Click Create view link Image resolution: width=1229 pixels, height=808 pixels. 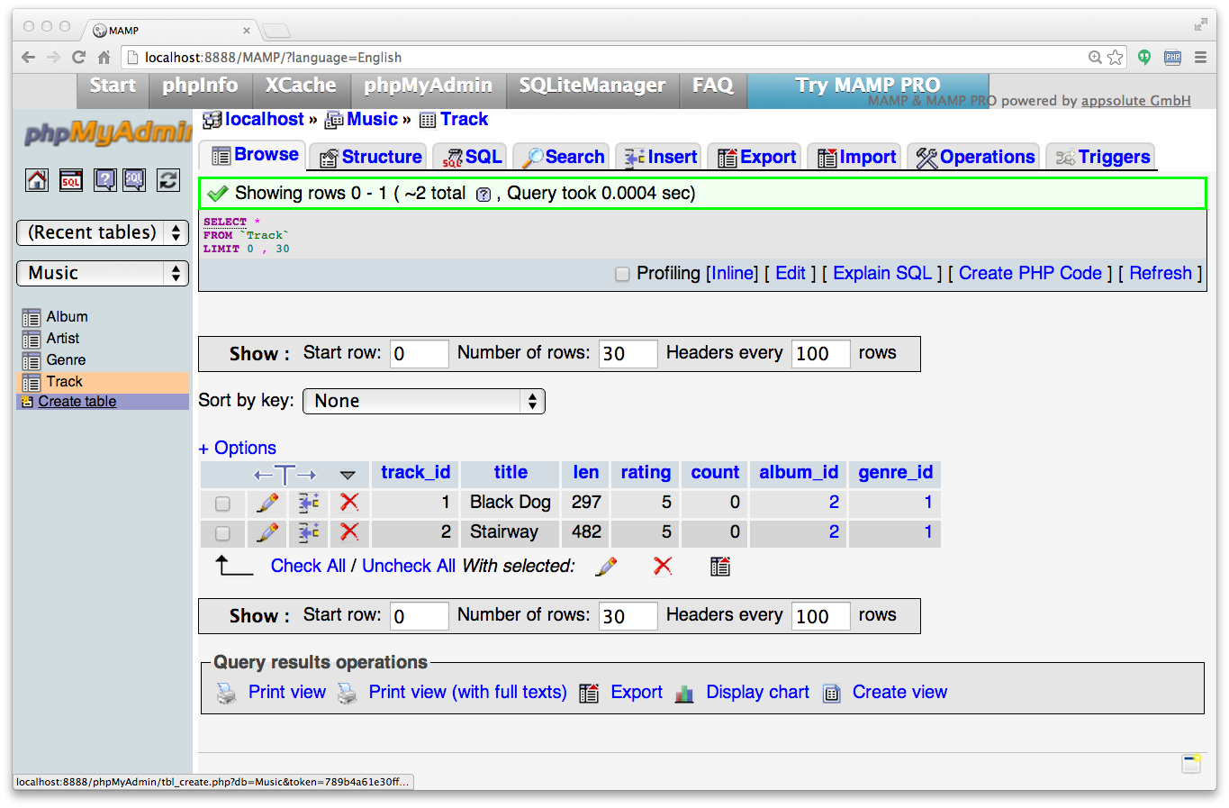(899, 692)
